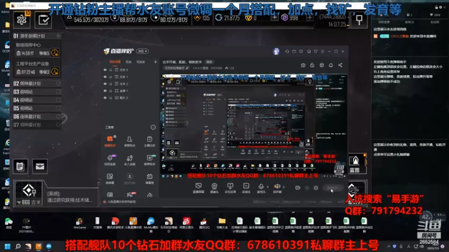The height and width of the screenshot is (252, 449).
Task: Add a new scene with plus button
Action: [155, 62]
